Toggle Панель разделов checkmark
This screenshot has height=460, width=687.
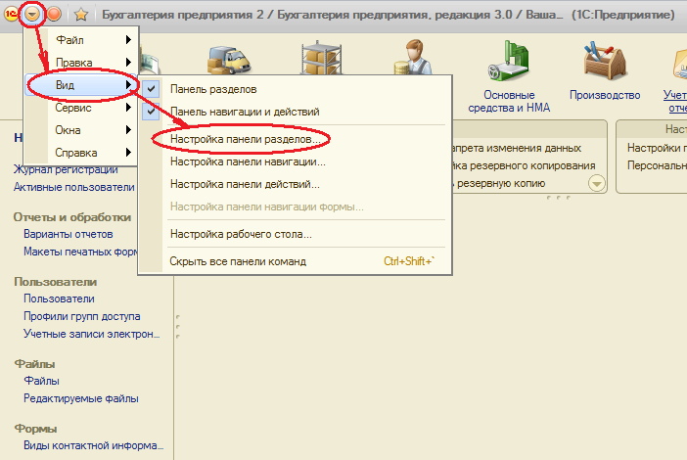click(151, 89)
